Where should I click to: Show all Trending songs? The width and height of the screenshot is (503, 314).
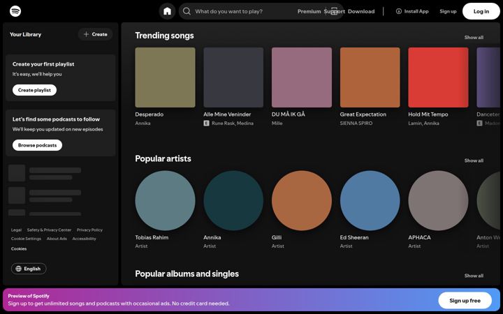tap(474, 38)
